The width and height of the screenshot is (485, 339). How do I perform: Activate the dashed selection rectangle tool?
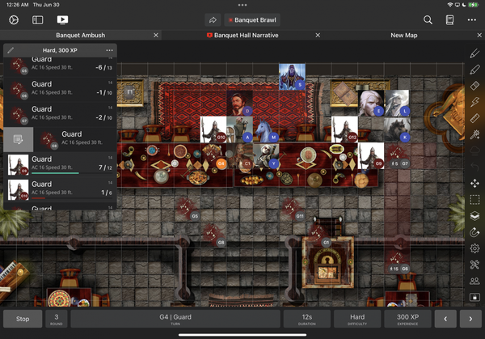pos(474,200)
